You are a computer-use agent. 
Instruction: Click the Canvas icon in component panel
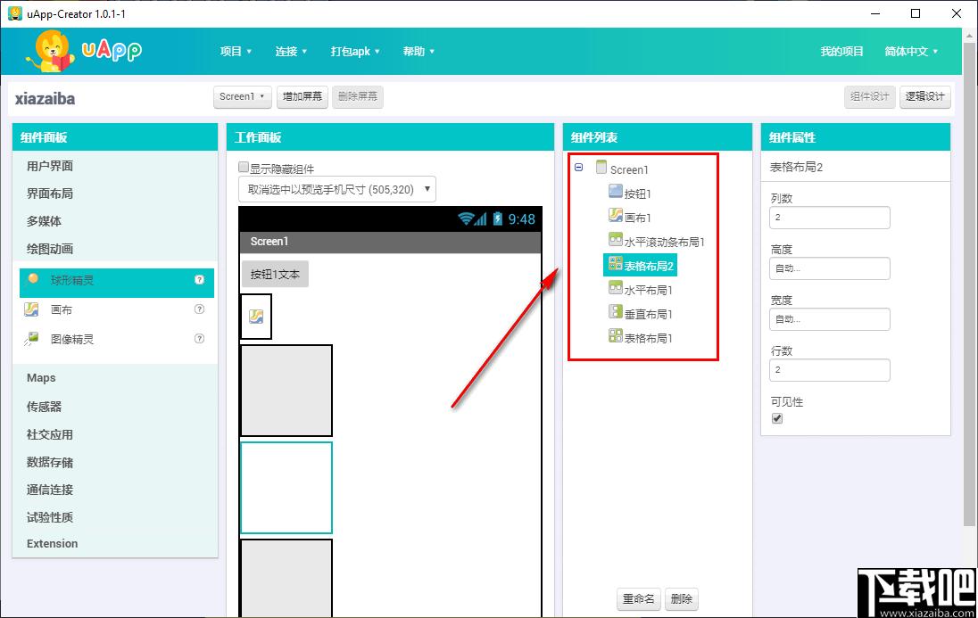click(31, 309)
